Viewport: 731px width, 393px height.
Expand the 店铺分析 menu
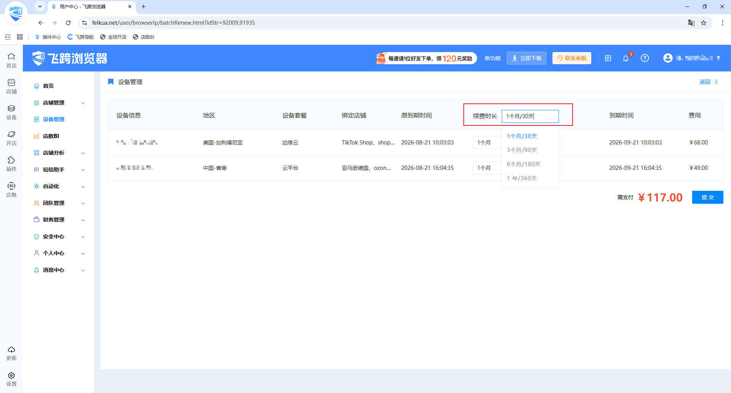[59, 153]
